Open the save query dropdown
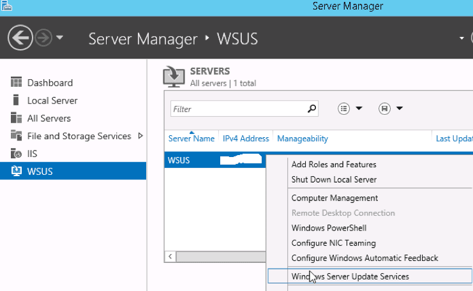This screenshot has height=291, width=473. [x=391, y=108]
